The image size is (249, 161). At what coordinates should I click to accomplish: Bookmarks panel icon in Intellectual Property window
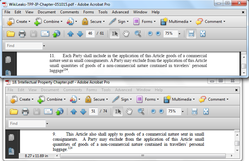click(x=11, y=151)
